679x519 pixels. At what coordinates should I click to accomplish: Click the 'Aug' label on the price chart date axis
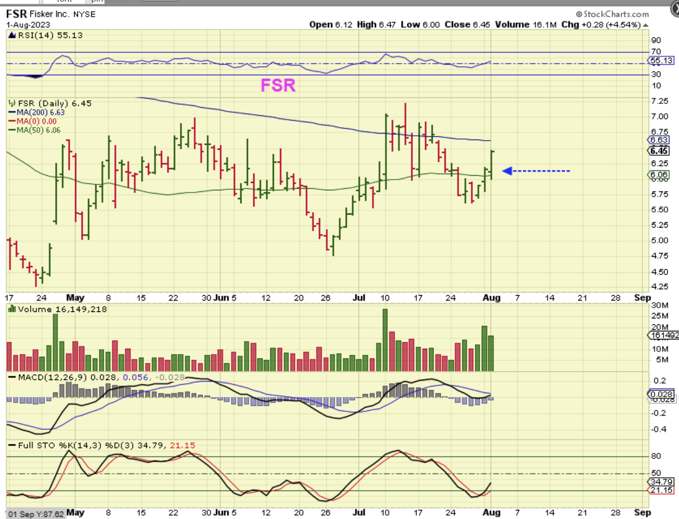coord(492,298)
